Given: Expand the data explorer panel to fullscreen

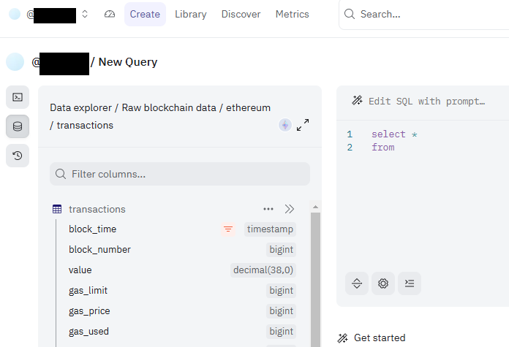Looking at the screenshot, I should click(x=303, y=126).
